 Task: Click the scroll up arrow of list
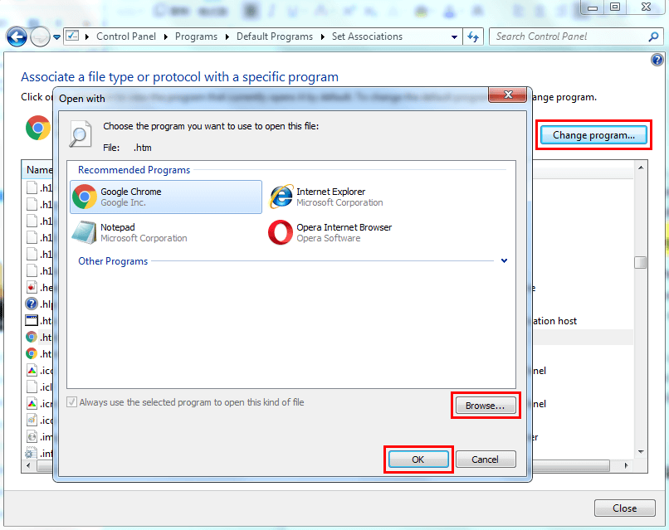pyautogui.click(x=641, y=168)
